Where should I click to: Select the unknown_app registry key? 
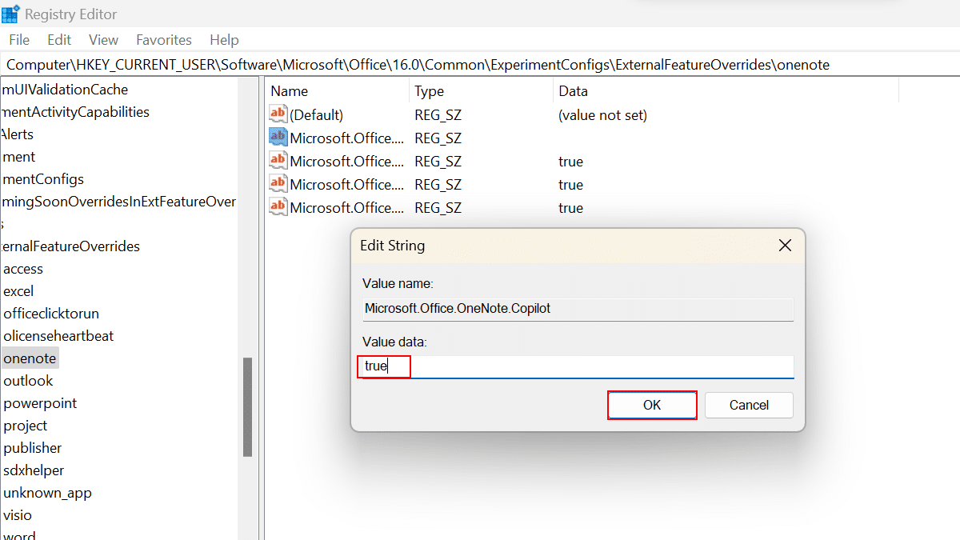point(47,492)
